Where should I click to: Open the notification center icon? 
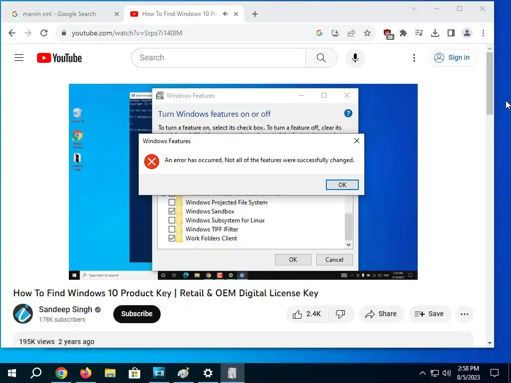495,373
